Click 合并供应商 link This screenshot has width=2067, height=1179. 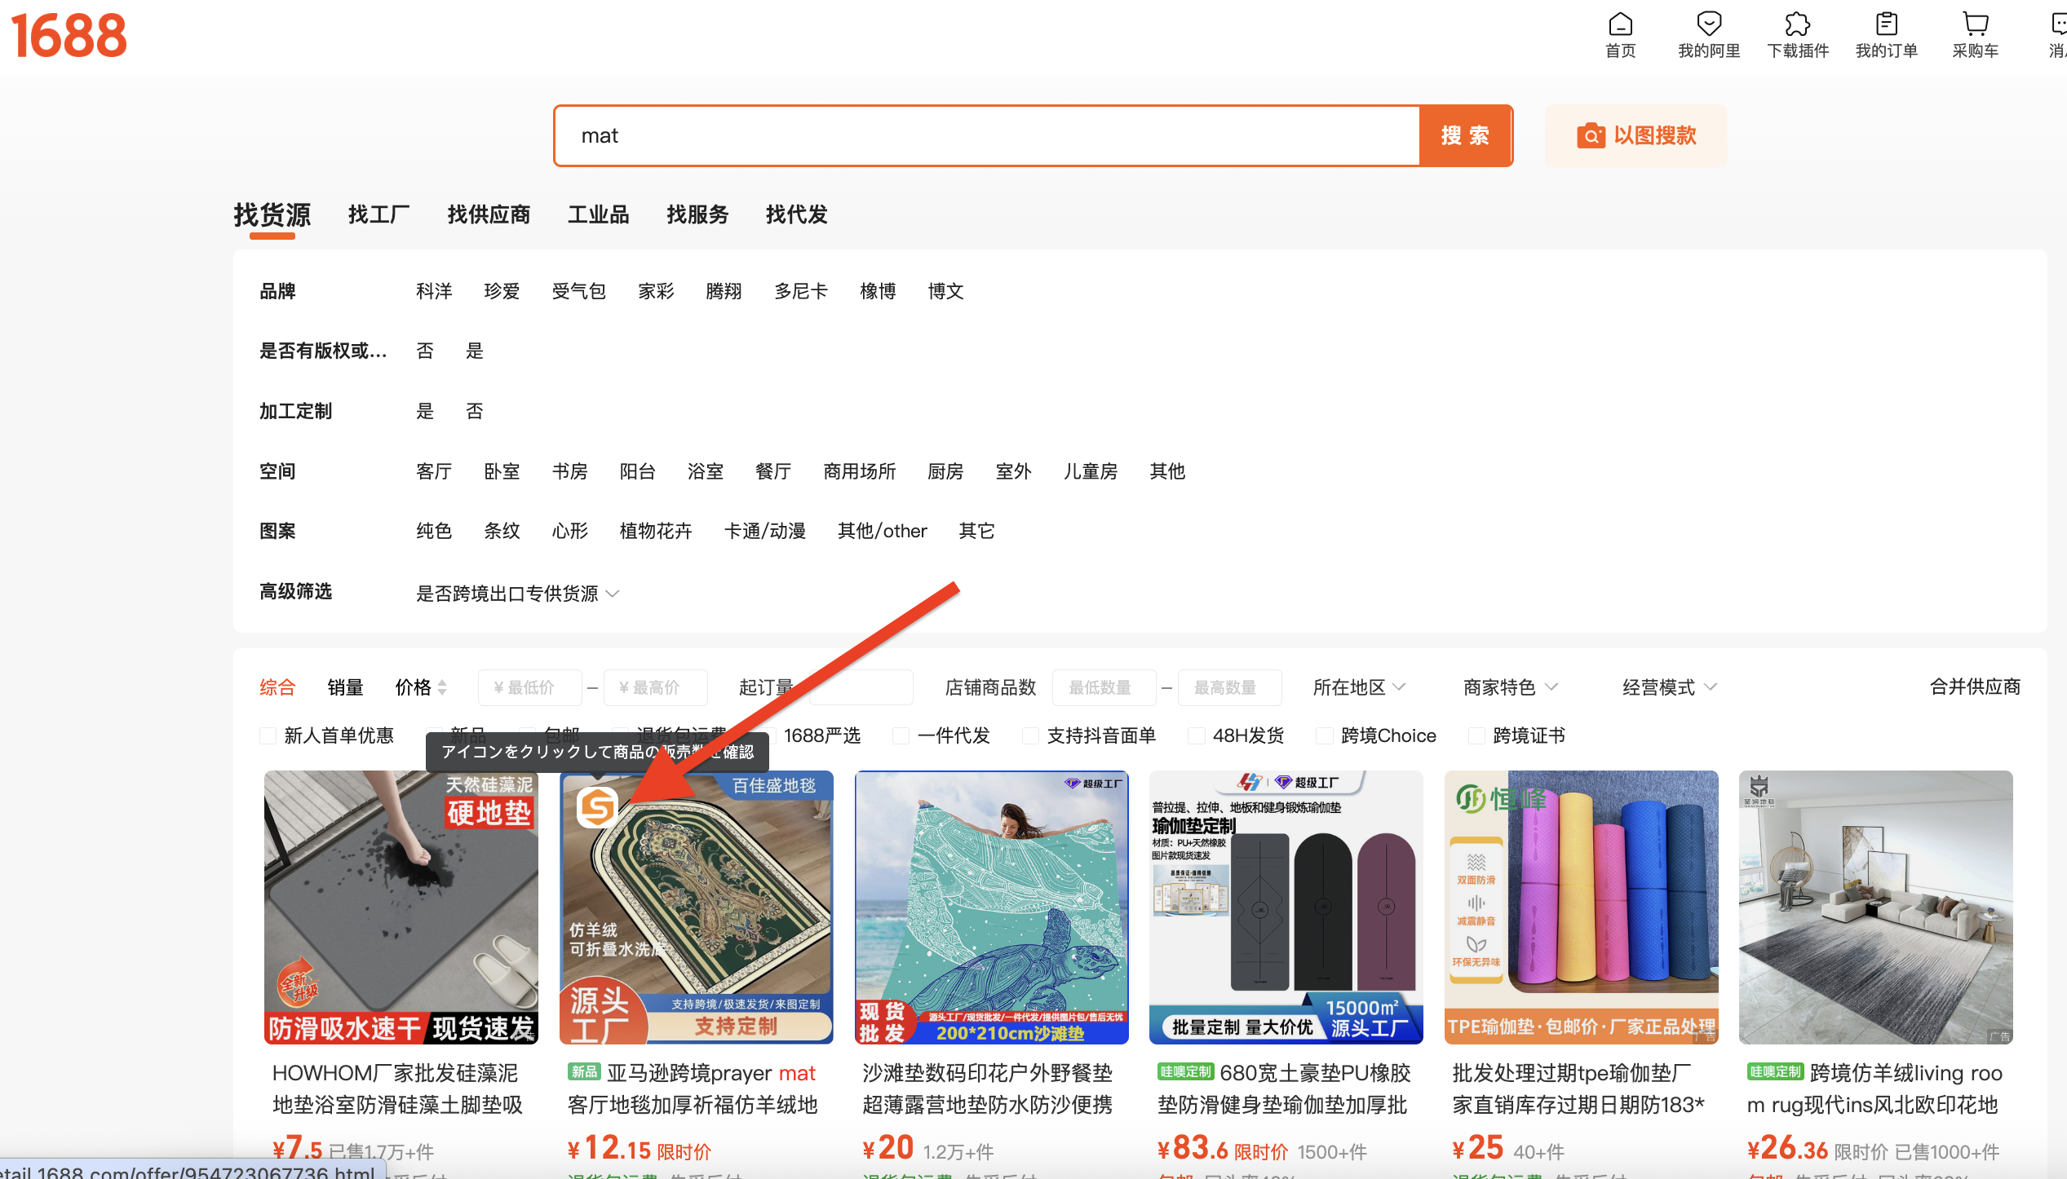[1975, 687]
